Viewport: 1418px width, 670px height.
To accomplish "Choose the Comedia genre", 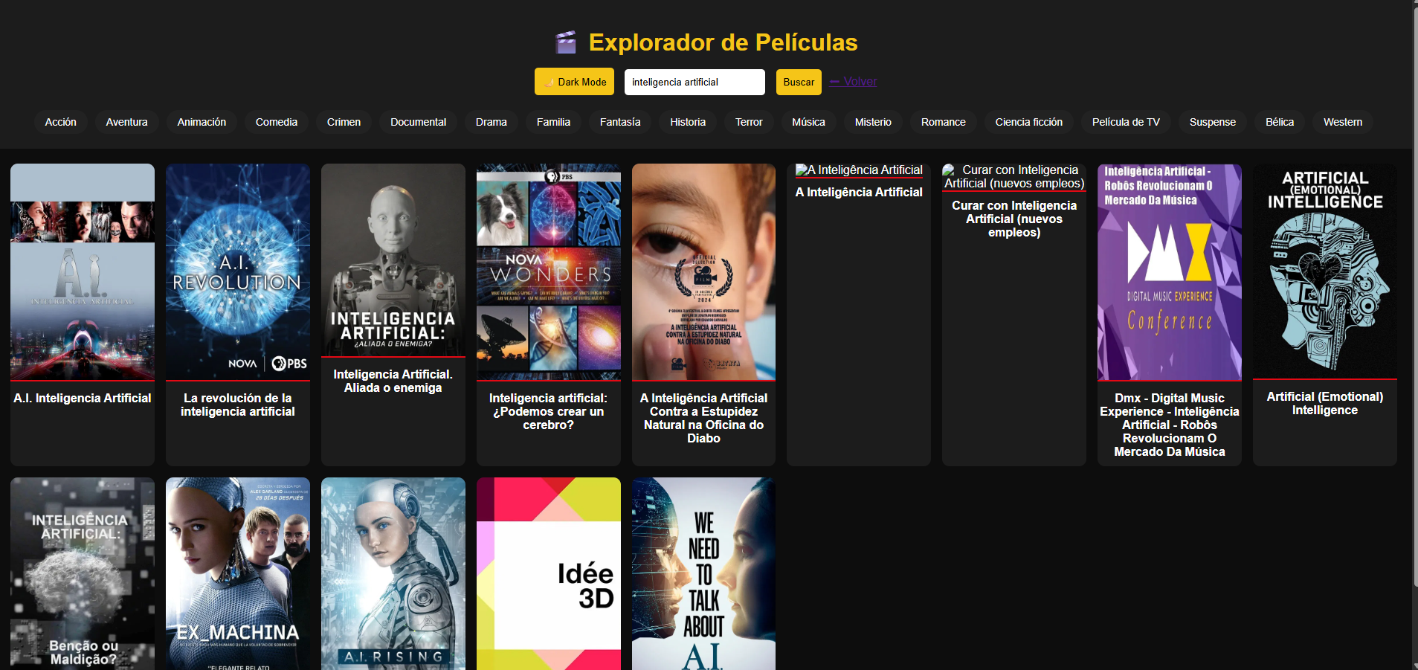I will click(x=277, y=122).
